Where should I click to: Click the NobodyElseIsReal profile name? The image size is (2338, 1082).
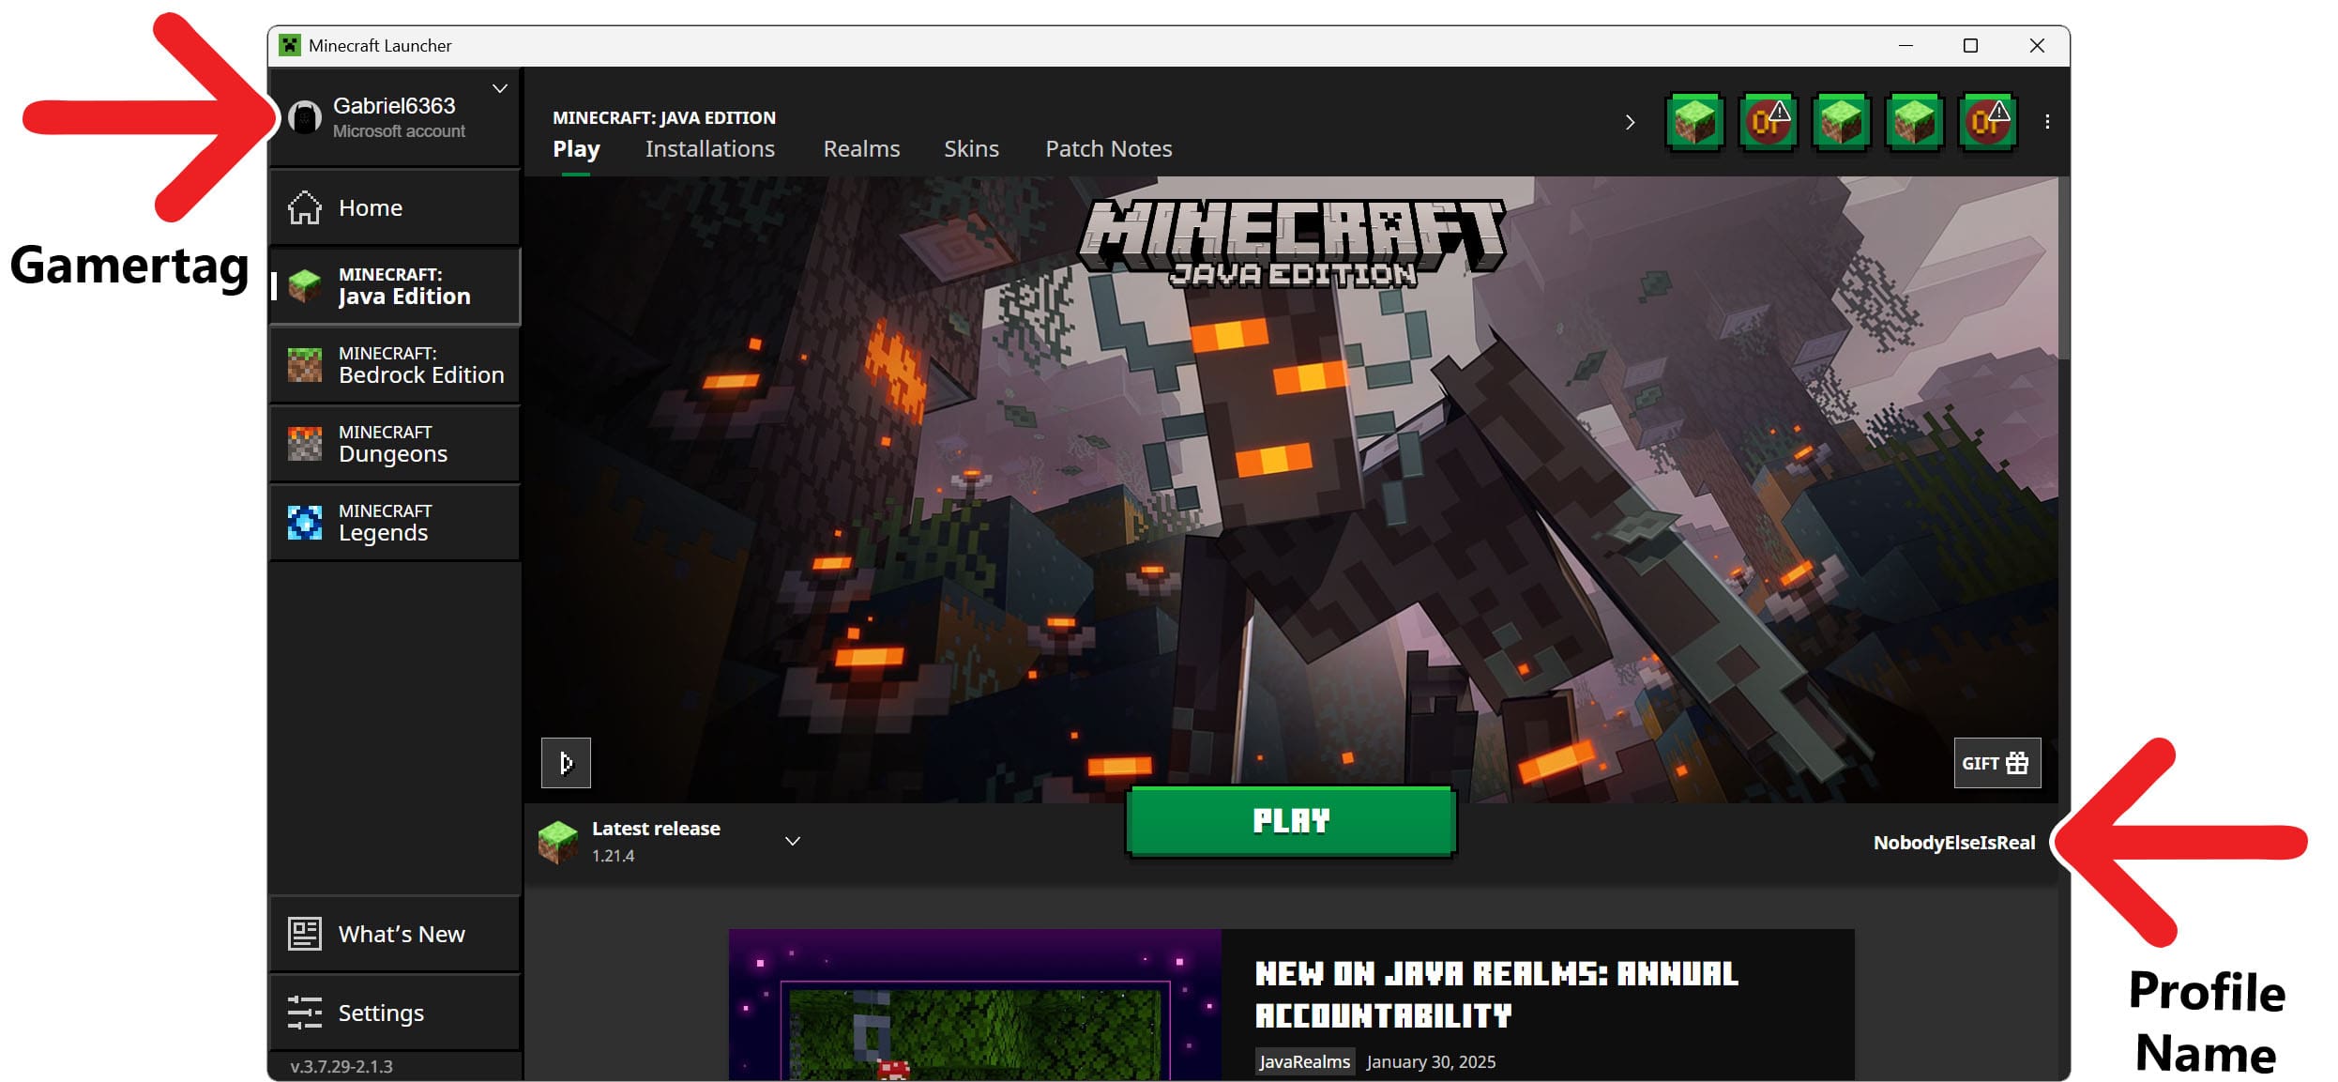1953,843
